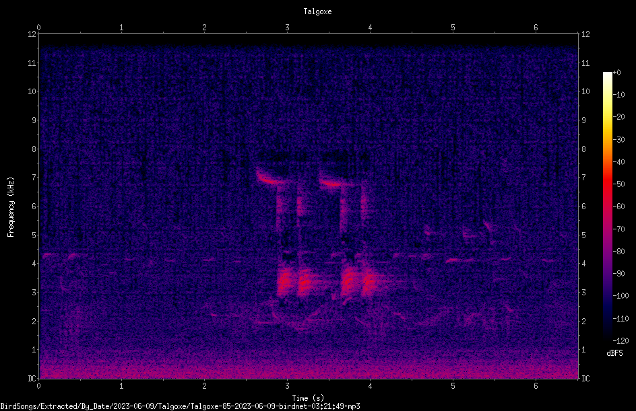Select the "-40" colour scale label

pyautogui.click(x=619, y=162)
